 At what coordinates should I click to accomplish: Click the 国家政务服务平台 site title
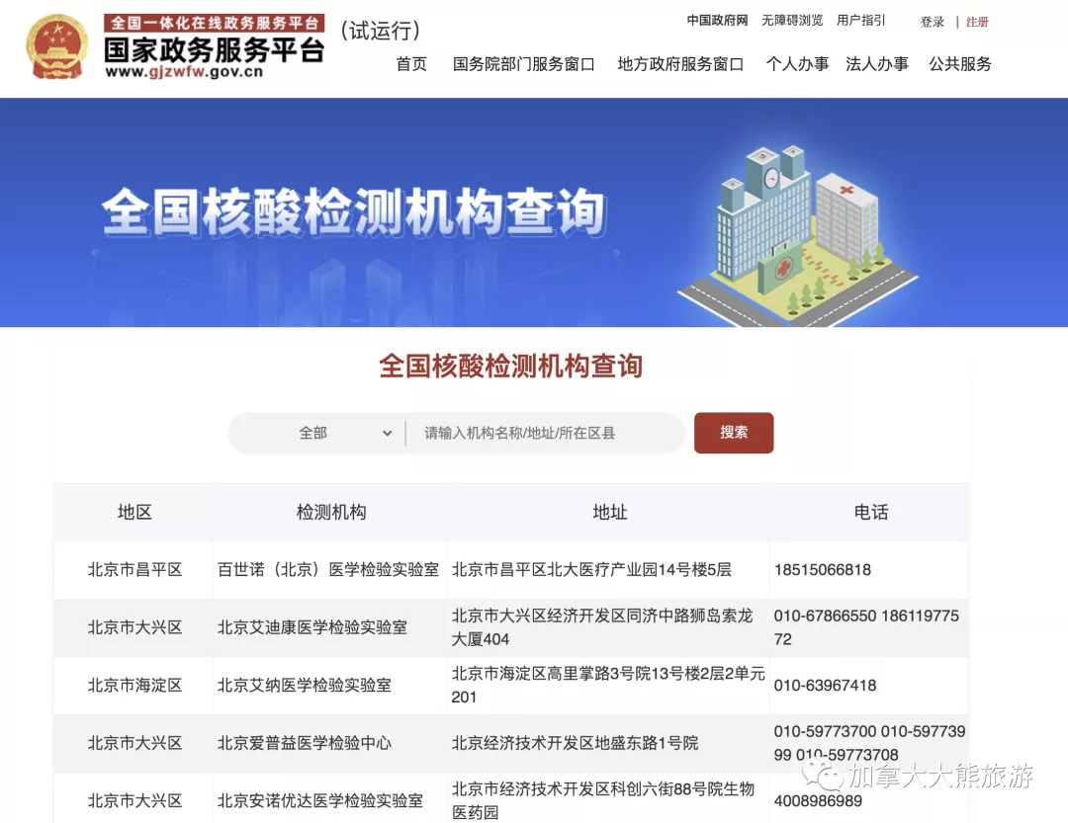point(214,49)
